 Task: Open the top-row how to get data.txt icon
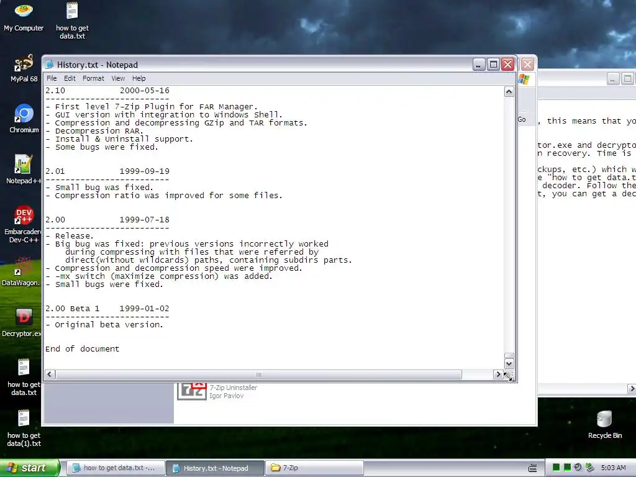(x=72, y=20)
